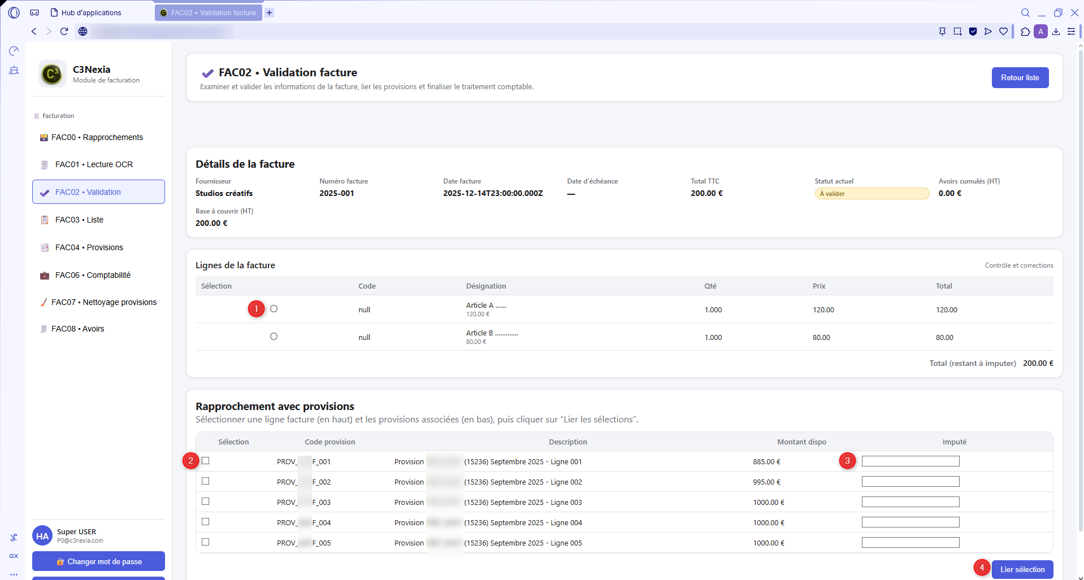
Task: Click the C3Nexia logo
Action: 52,74
